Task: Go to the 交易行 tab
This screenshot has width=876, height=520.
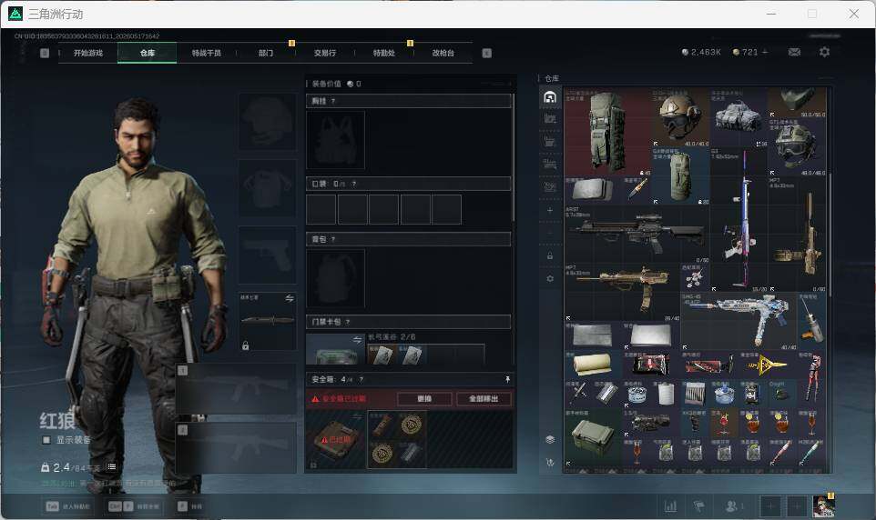Action: (x=325, y=53)
